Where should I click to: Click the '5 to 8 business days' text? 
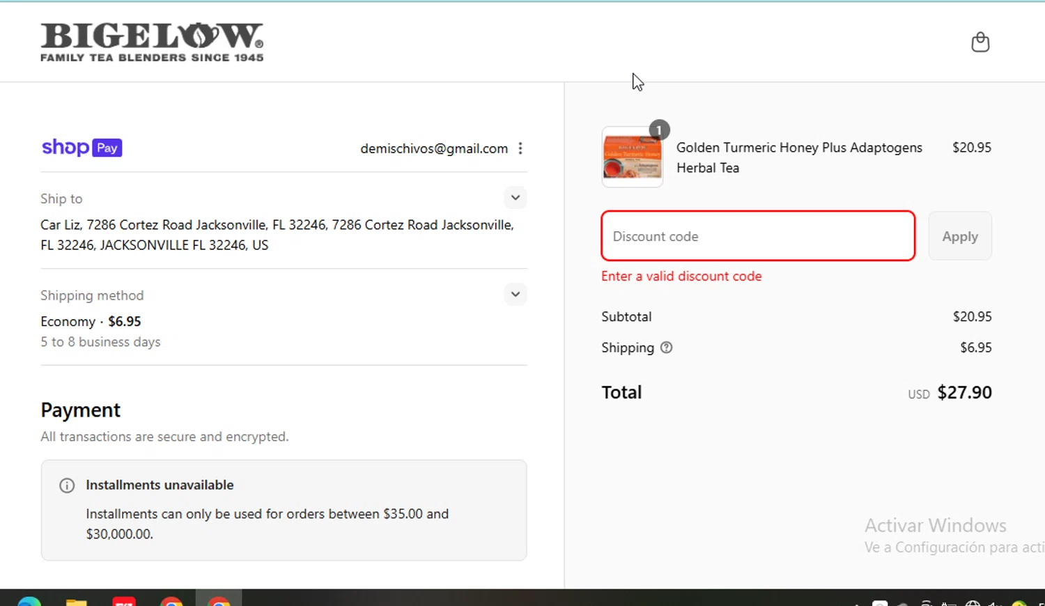pos(100,342)
